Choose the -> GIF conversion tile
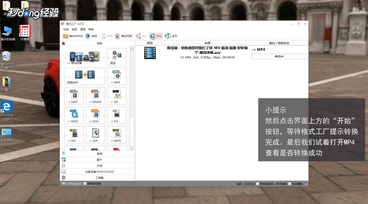The width and height of the screenshot is (368, 204). [117, 96]
